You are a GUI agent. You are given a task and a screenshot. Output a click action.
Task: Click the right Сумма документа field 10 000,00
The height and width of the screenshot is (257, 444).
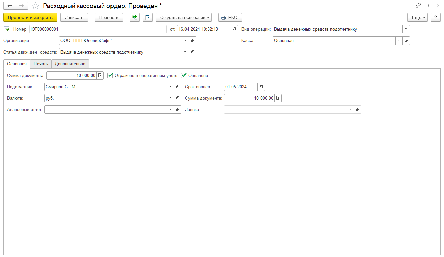(x=249, y=98)
